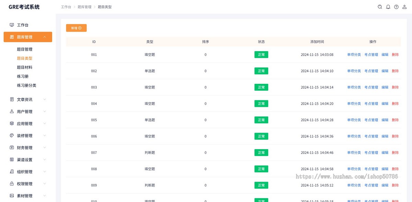Expand the 渠道设置 chevron
Viewport: 412px width, 202px height.
(x=45, y=160)
